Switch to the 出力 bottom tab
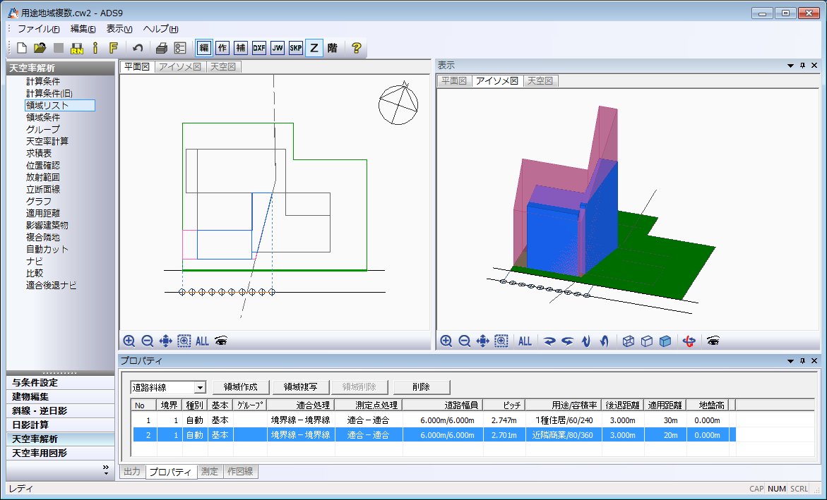Viewport: 827px width, 500px height. click(x=132, y=472)
